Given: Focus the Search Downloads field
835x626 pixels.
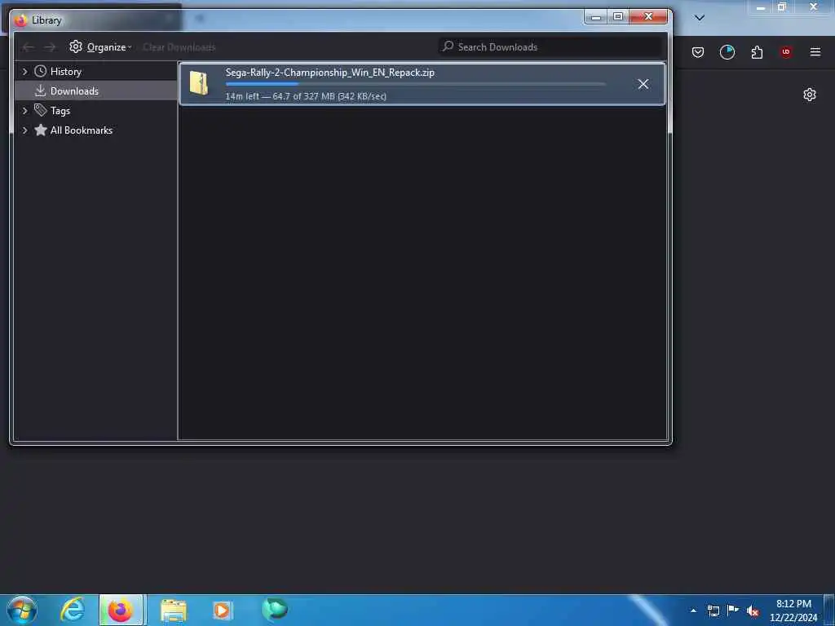Looking at the screenshot, I should [550, 46].
